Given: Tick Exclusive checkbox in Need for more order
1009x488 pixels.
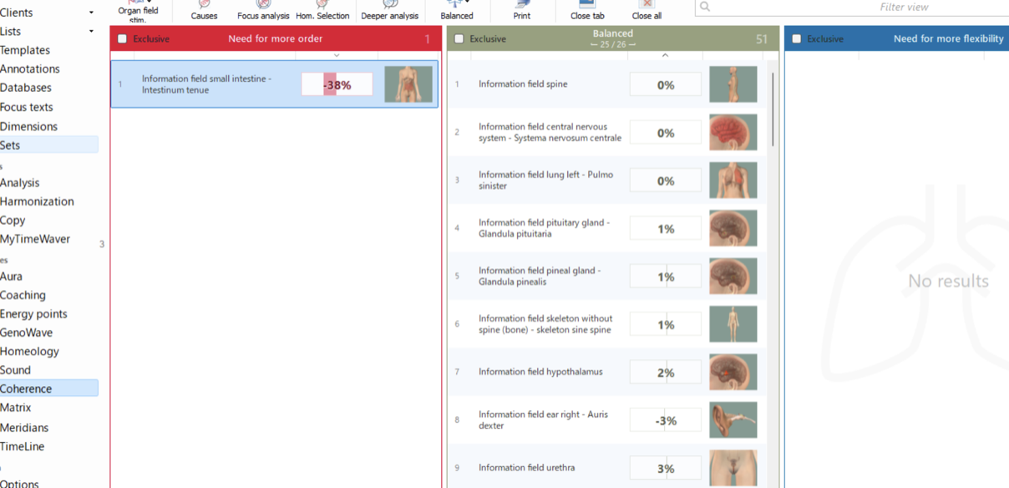Looking at the screenshot, I should (123, 39).
